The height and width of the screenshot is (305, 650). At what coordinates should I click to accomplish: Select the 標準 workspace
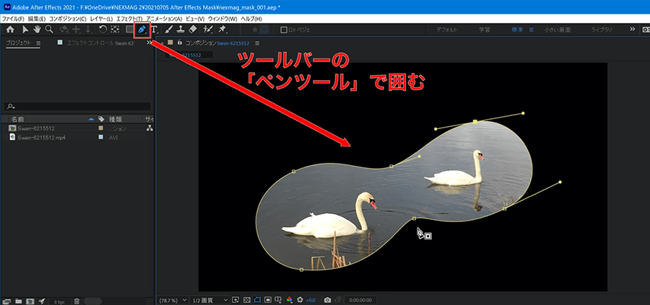click(x=516, y=30)
